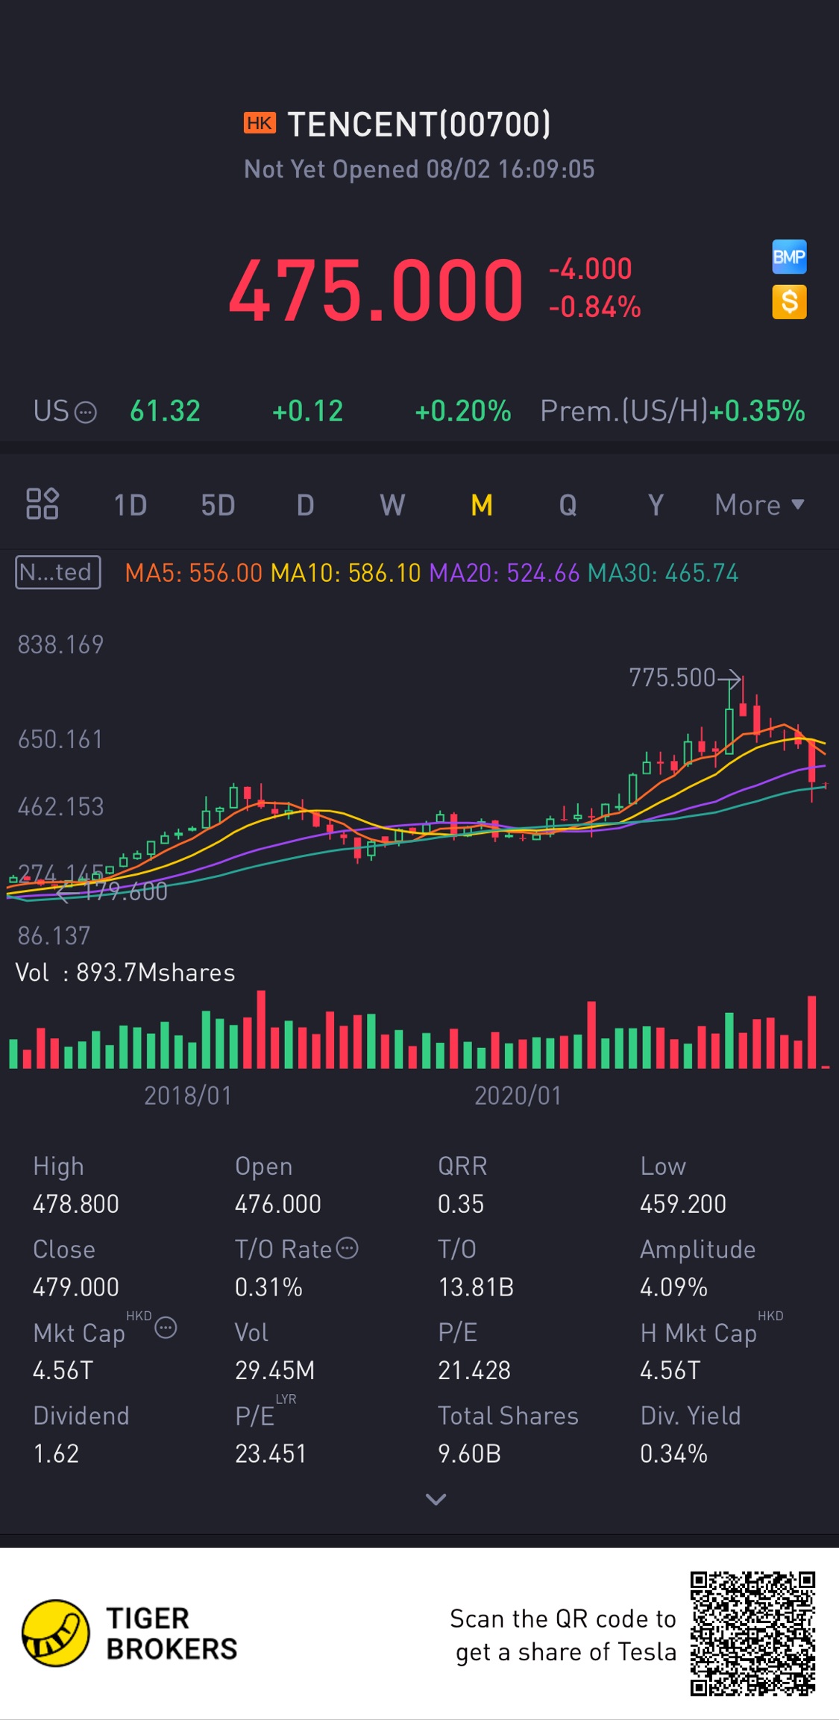Open the More chart periods dropdown
Viewport: 839px width, 1720px height.
point(759,505)
